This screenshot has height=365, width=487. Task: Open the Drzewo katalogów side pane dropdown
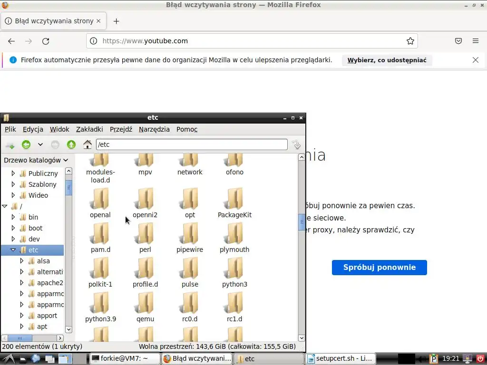click(36, 160)
